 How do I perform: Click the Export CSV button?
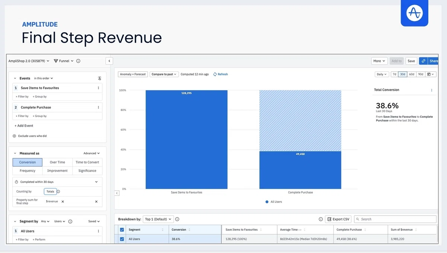click(x=338, y=219)
